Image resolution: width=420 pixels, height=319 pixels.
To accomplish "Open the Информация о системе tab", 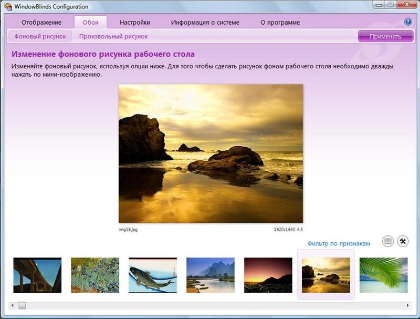I will coord(205,23).
